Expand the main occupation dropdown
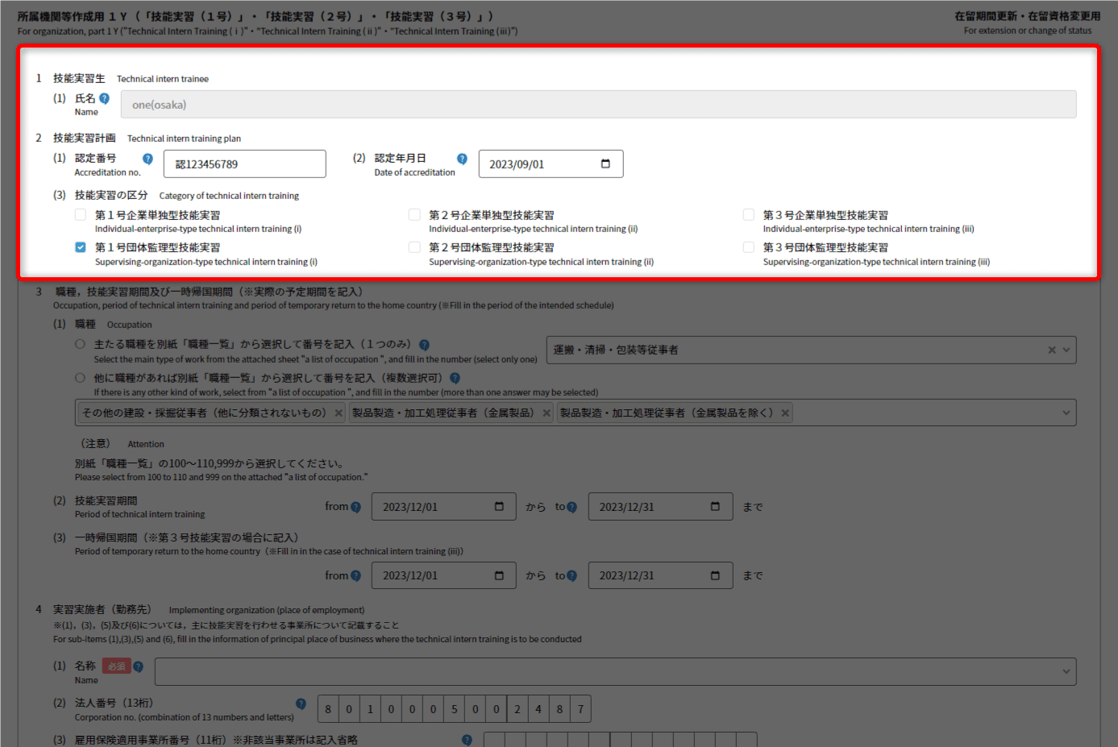 point(1066,350)
